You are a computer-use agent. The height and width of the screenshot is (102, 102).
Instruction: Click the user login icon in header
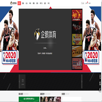(x=89, y=3)
